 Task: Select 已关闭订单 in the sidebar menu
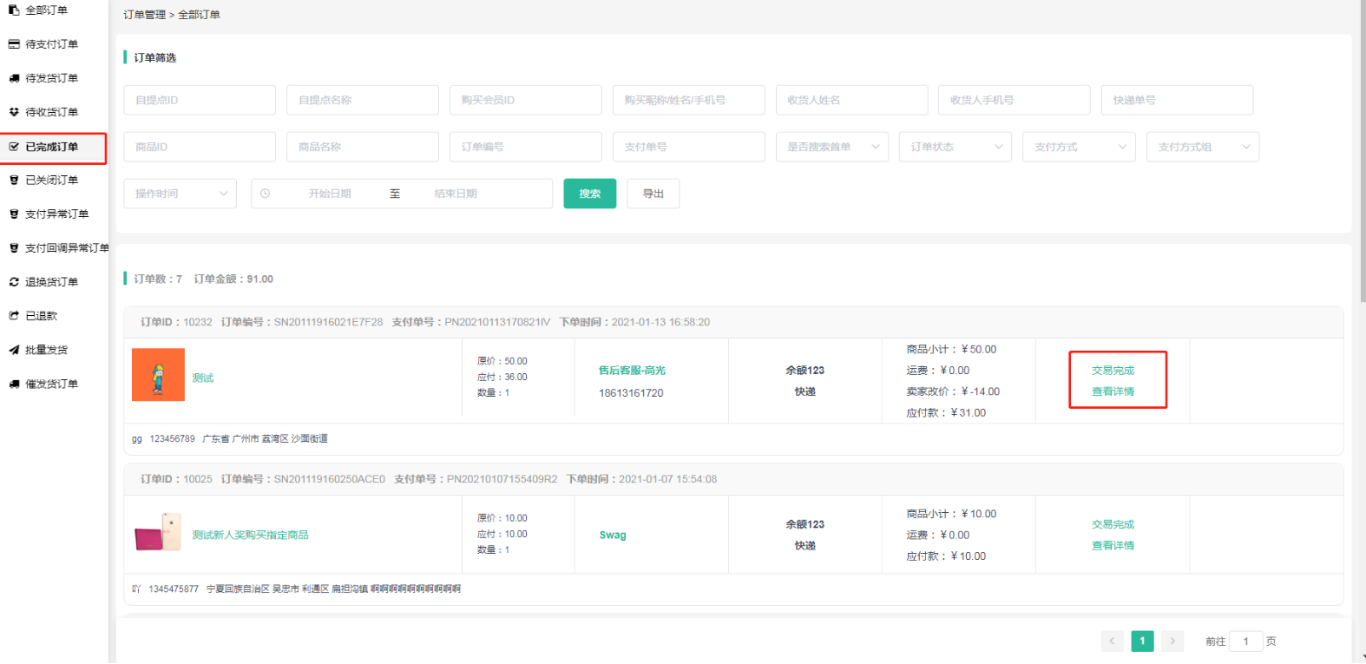pyautogui.click(x=52, y=181)
